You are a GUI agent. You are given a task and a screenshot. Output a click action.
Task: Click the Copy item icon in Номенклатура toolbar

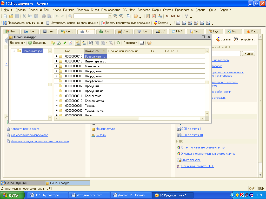(59, 43)
